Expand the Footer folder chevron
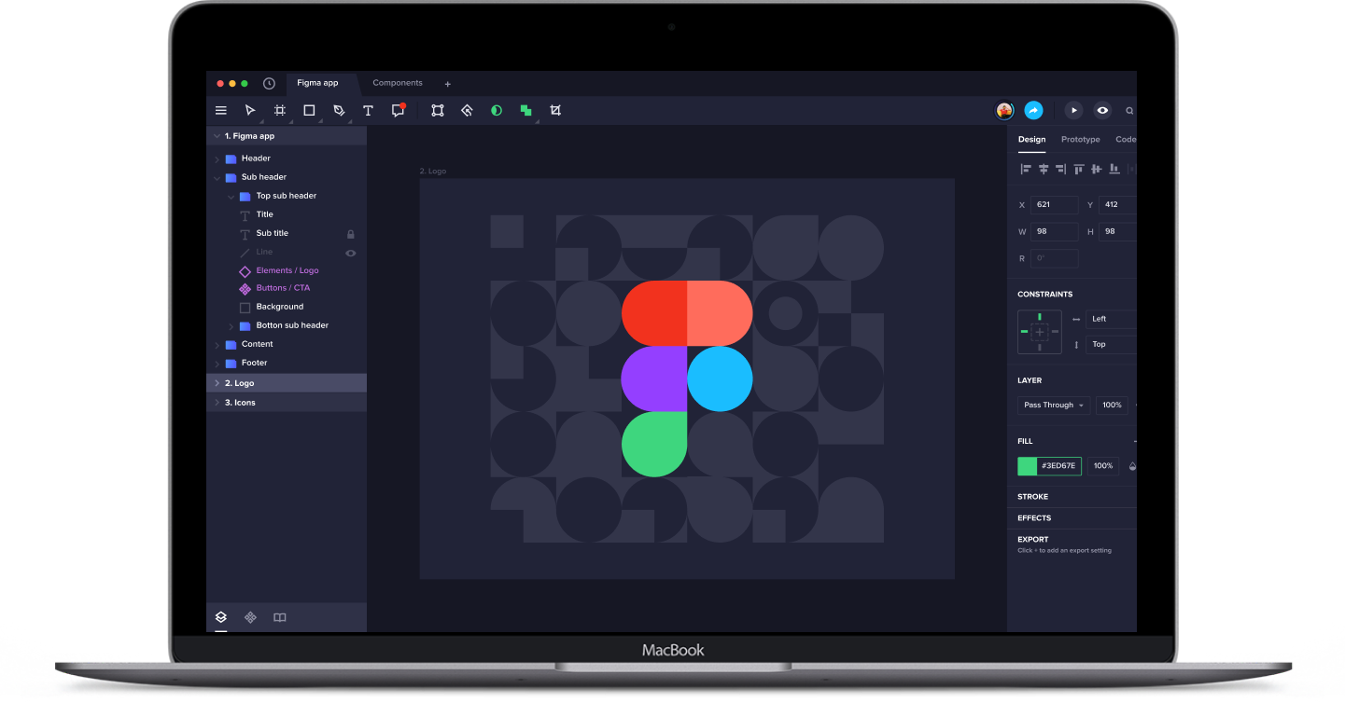Viewport: 1345px width, 702px height. (x=217, y=363)
